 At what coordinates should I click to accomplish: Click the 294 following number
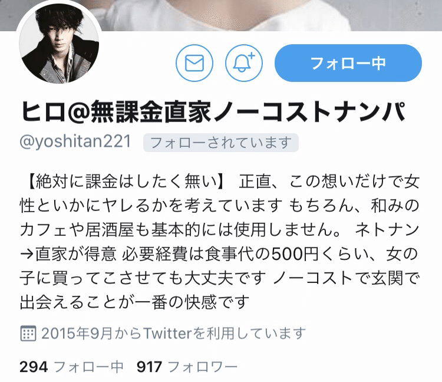pos(34,367)
